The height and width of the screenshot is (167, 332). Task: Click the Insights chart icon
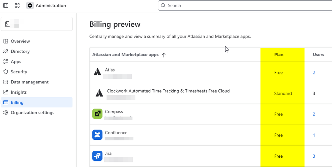point(6,92)
